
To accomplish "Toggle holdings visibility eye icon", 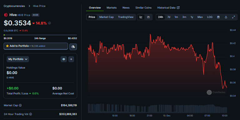I will pos(64,59).
